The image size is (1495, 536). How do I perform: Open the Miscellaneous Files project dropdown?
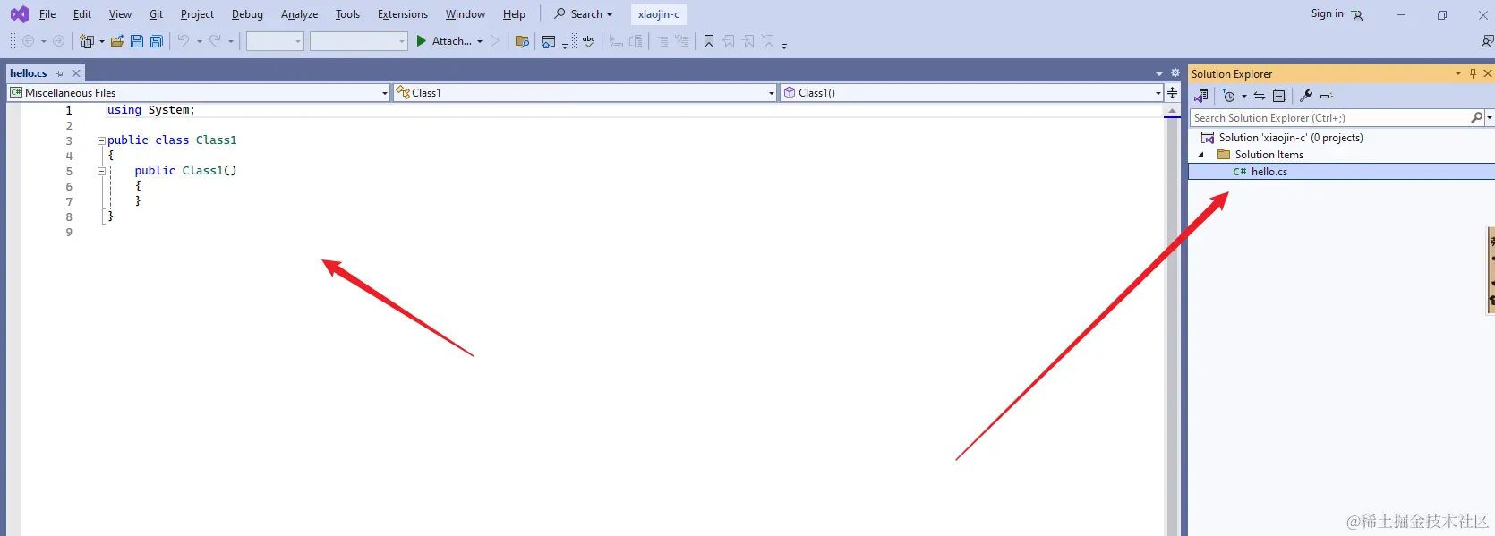point(385,92)
